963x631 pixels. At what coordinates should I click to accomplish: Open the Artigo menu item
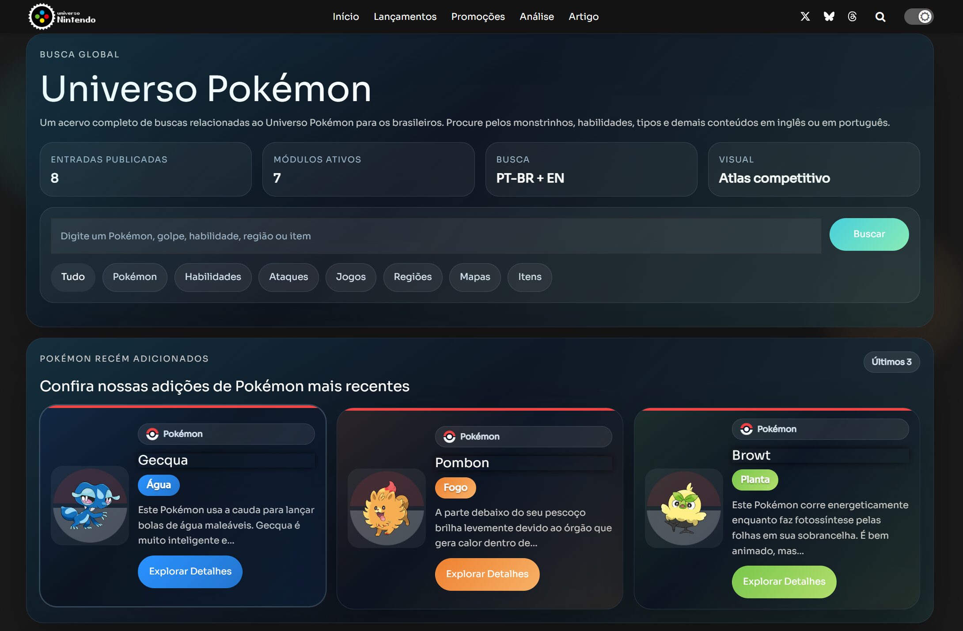click(584, 16)
